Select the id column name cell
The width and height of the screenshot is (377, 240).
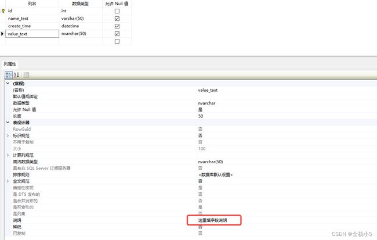(x=32, y=11)
